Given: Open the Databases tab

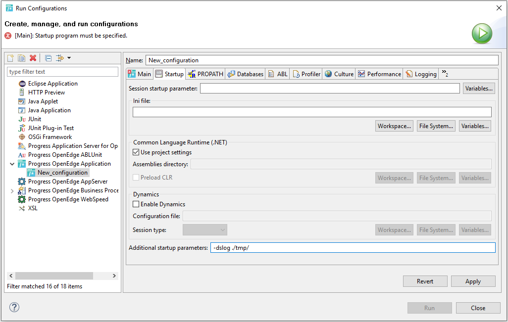Looking at the screenshot, I should [245, 74].
